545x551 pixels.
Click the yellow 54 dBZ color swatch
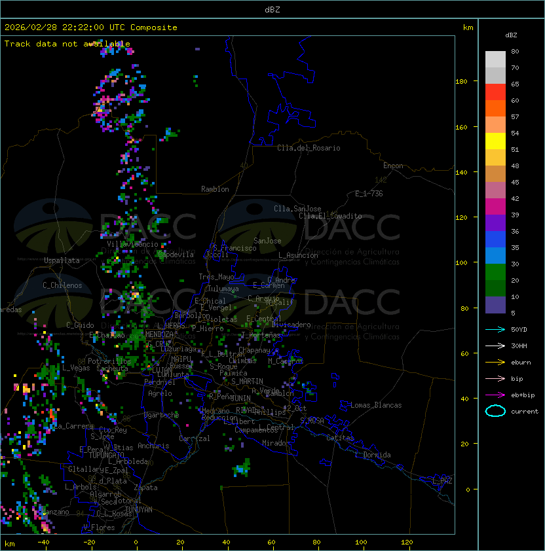pos(495,141)
